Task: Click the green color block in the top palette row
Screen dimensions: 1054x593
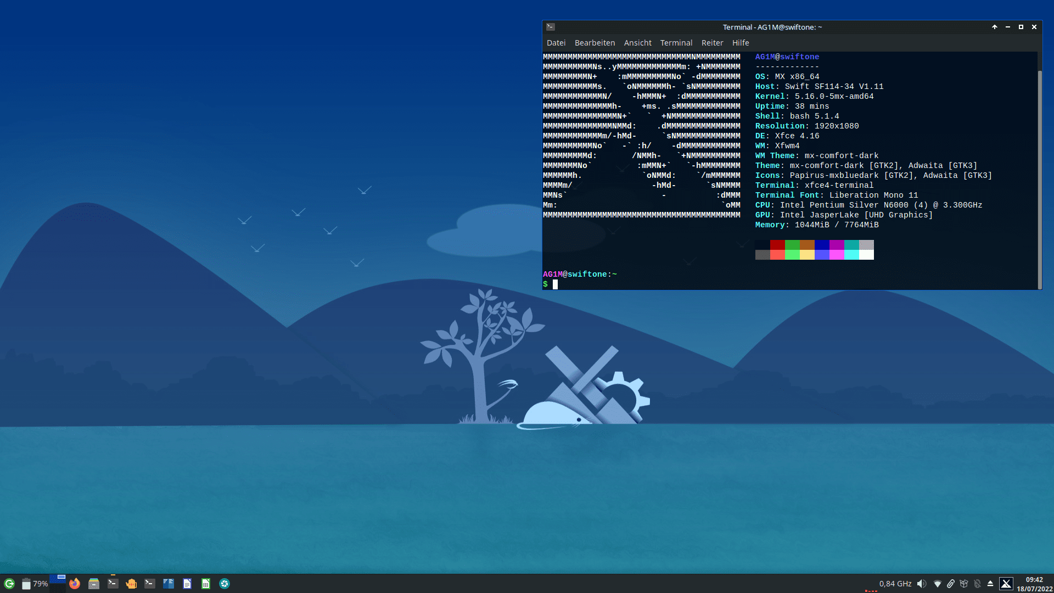Action: (x=792, y=245)
